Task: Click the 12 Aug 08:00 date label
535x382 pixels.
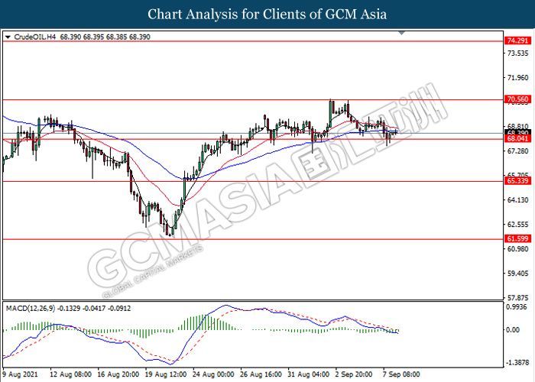Action: pos(70,374)
